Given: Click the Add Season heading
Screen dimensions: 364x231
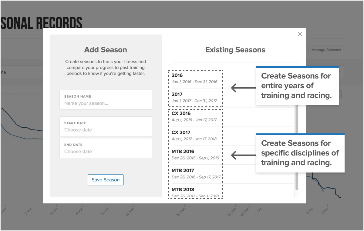Looking at the screenshot, I should pyautogui.click(x=106, y=50).
